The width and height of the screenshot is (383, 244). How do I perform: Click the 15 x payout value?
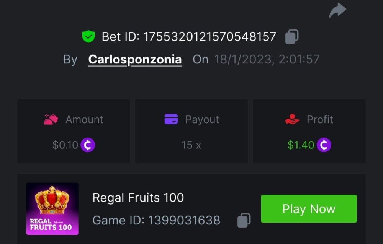(x=191, y=145)
